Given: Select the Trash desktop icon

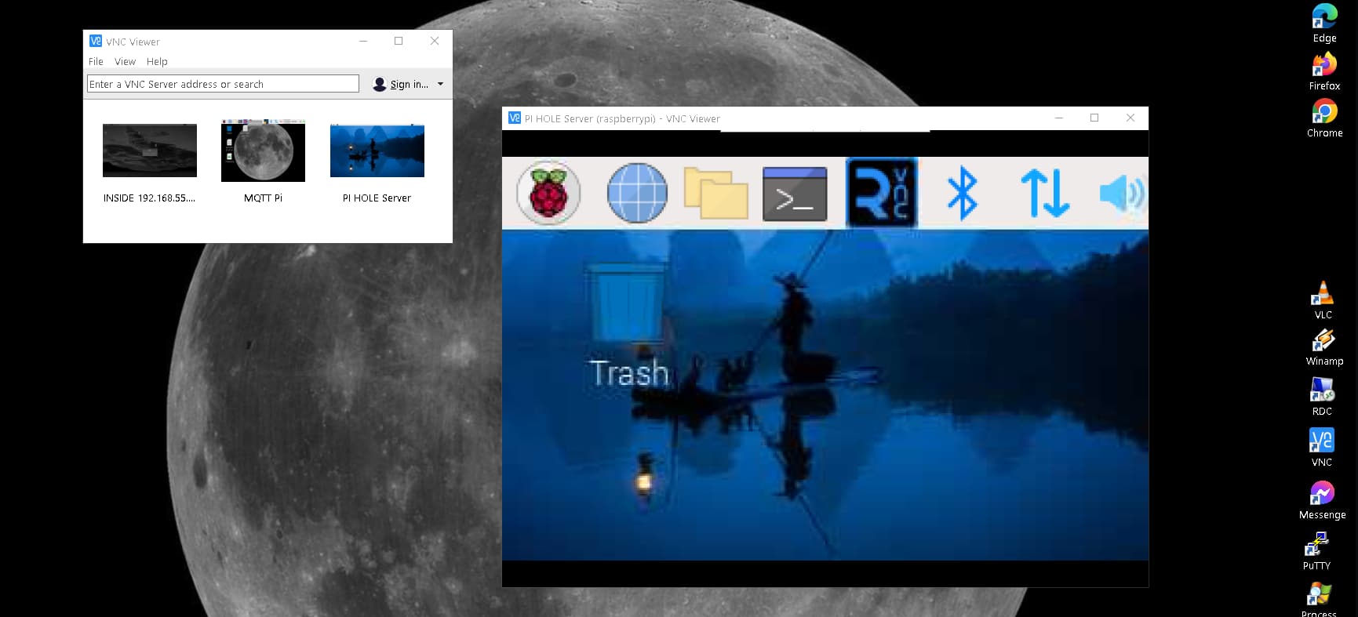Looking at the screenshot, I should (x=628, y=325).
